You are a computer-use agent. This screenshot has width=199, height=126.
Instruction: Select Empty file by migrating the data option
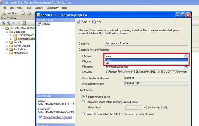click(83, 114)
